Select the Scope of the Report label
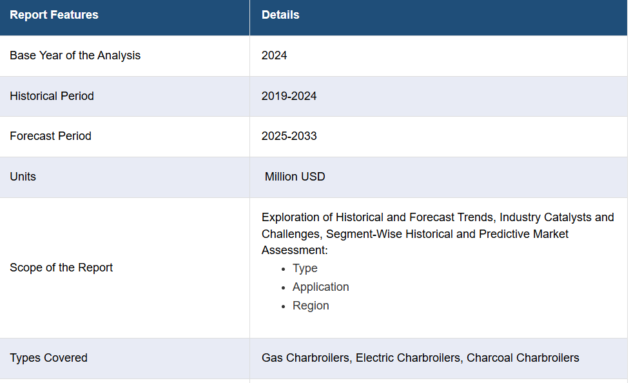 pyautogui.click(x=61, y=268)
